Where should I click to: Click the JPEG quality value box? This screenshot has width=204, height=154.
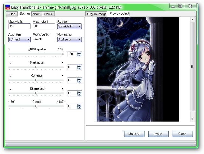click(x=72, y=54)
